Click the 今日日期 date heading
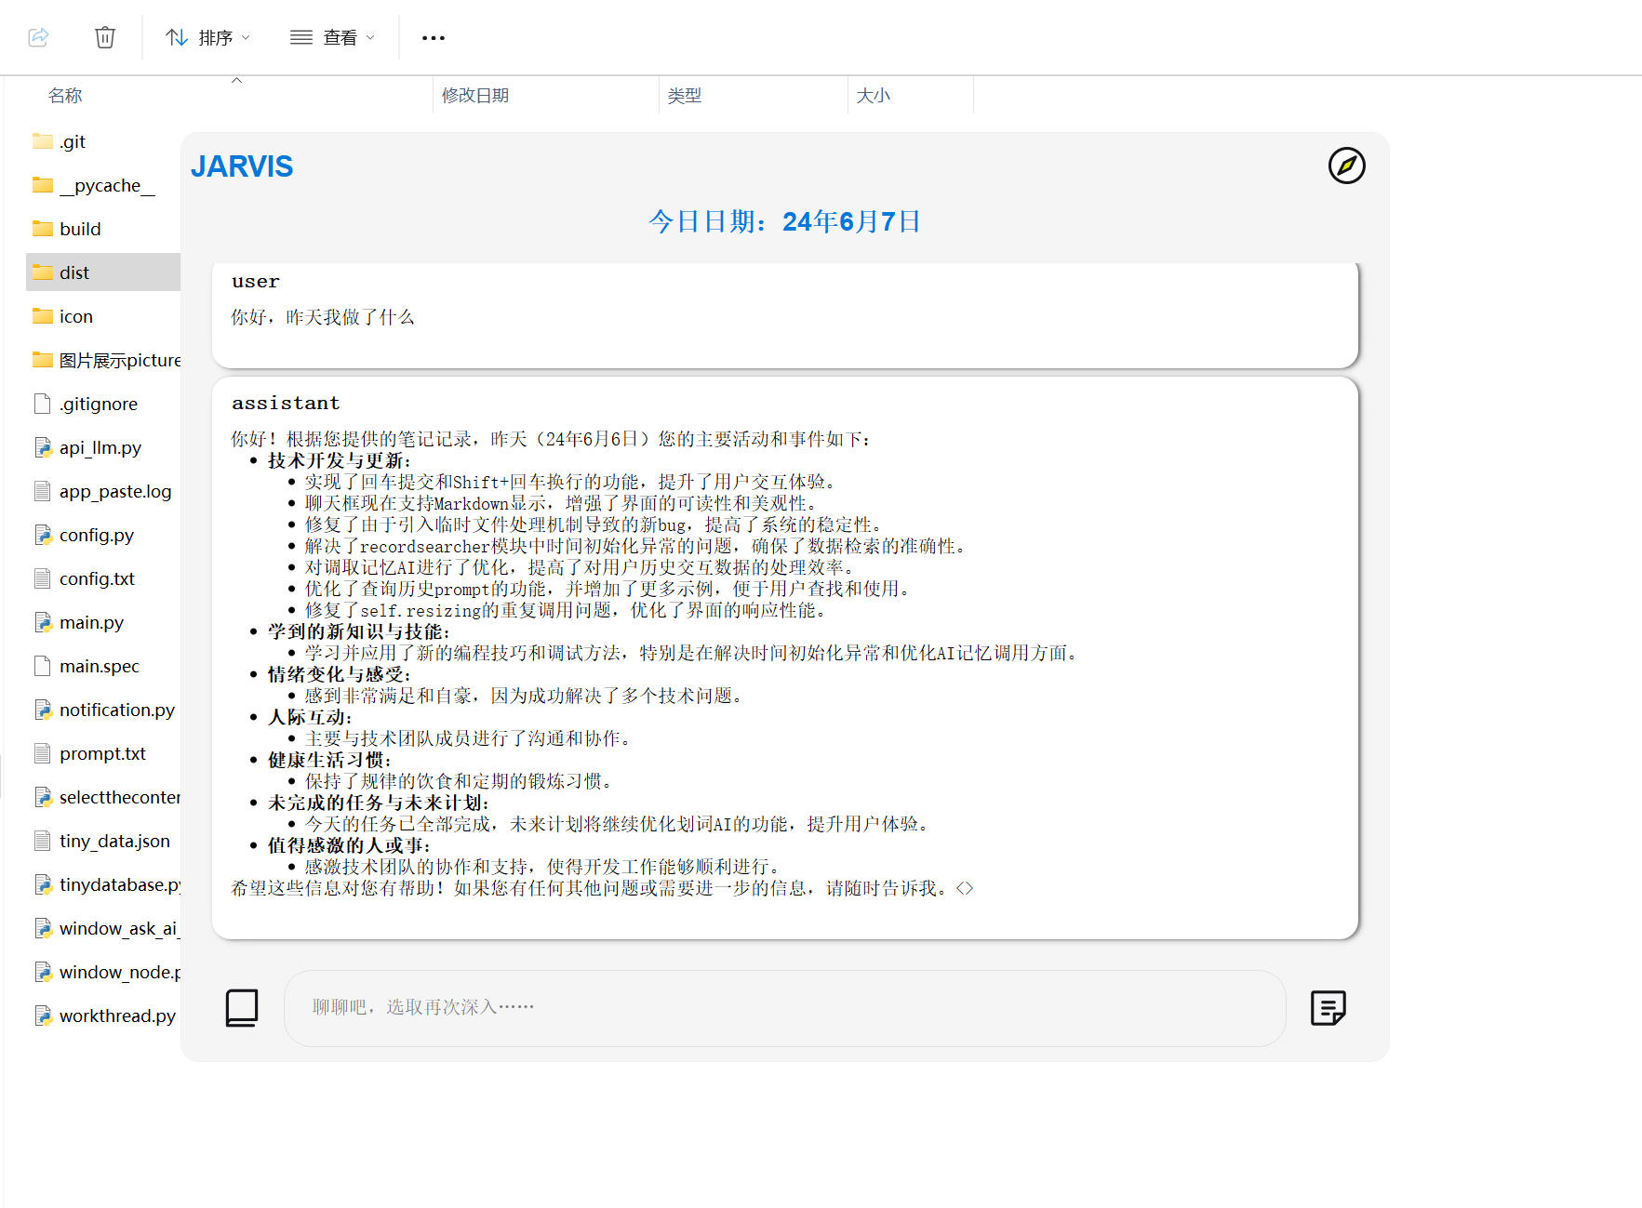1642x1208 pixels. coord(784,221)
